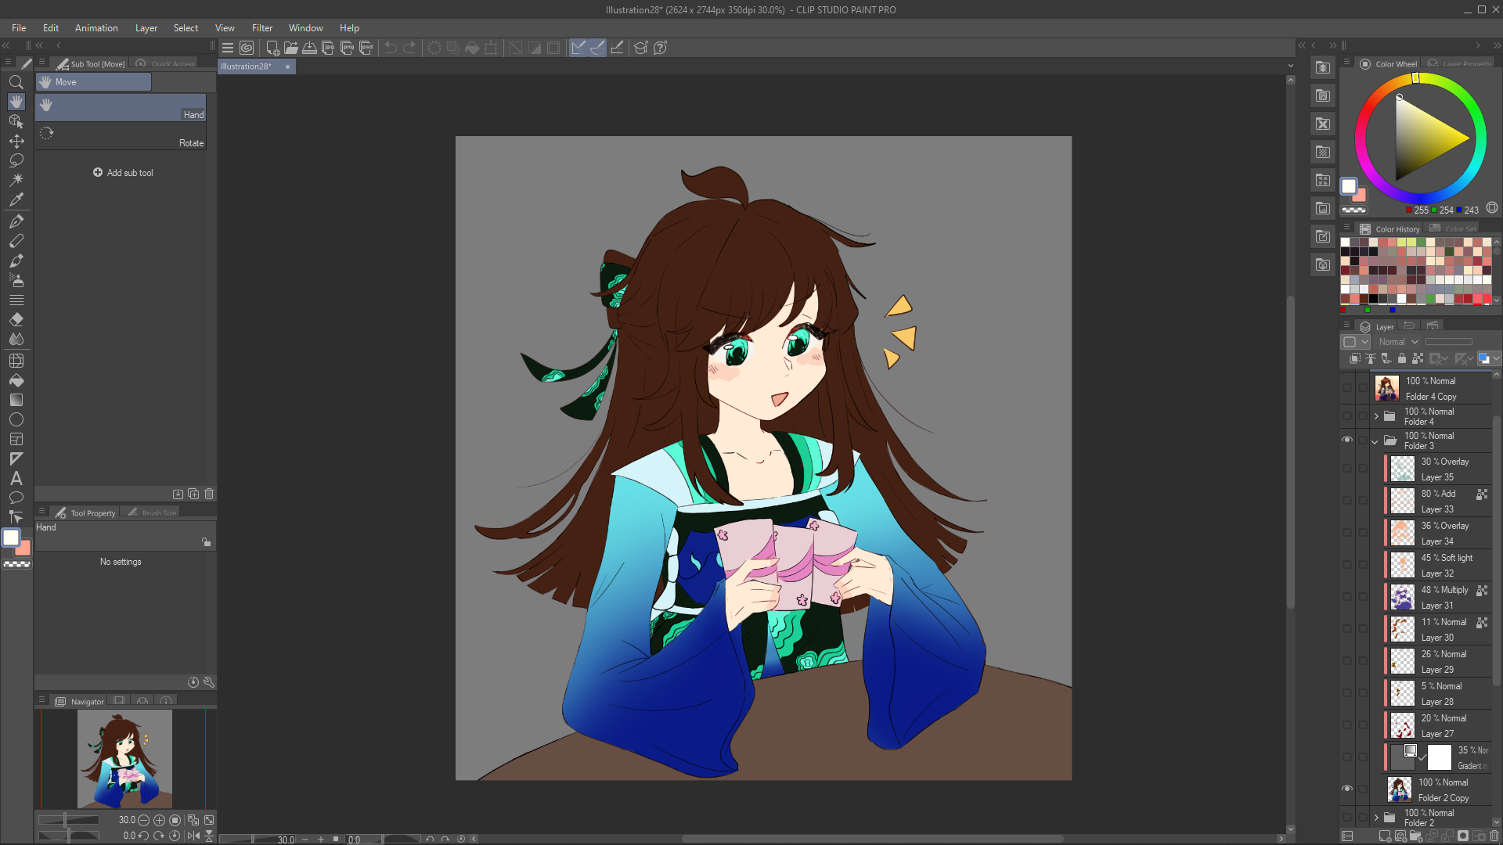Open the Filter menu
The width and height of the screenshot is (1503, 845).
point(262,28)
